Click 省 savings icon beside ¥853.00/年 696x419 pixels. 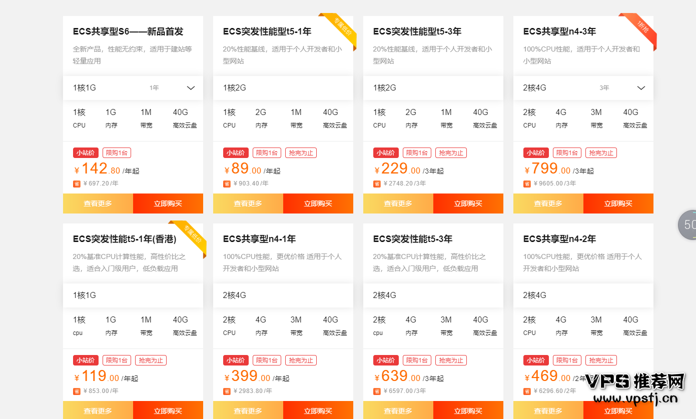click(x=77, y=391)
